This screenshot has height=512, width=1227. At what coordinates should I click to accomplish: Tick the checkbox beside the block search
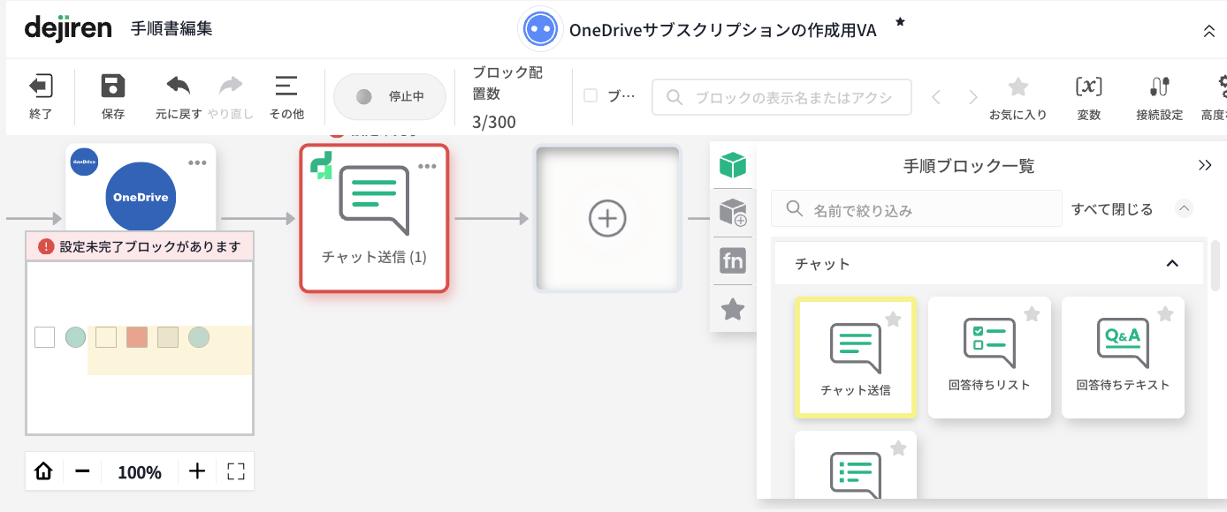click(x=591, y=95)
